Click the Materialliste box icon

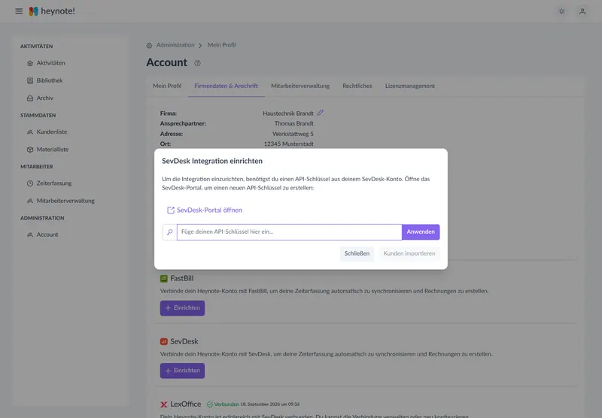coord(30,150)
